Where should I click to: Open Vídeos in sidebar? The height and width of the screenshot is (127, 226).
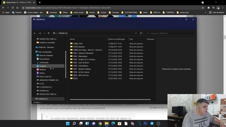click(x=41, y=73)
